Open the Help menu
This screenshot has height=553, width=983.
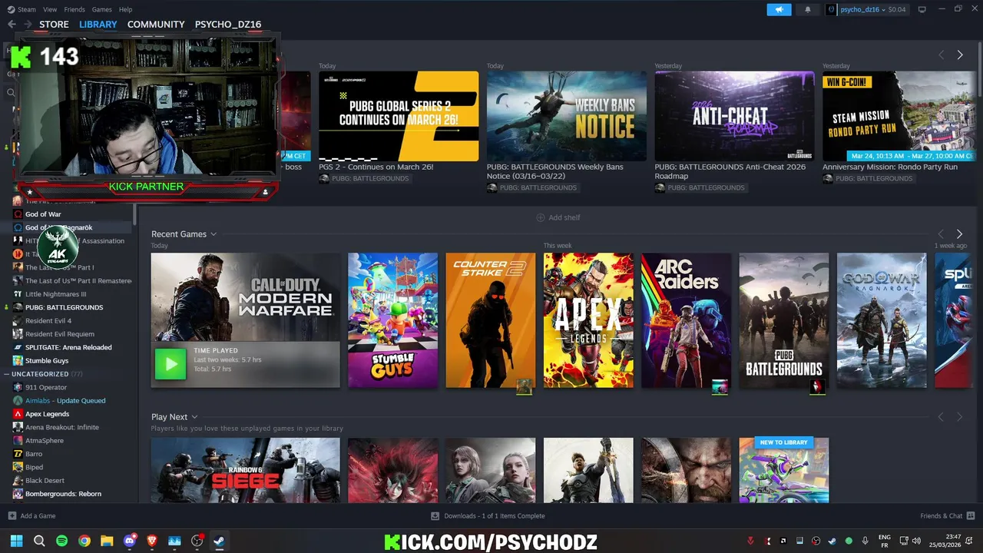coord(126,9)
